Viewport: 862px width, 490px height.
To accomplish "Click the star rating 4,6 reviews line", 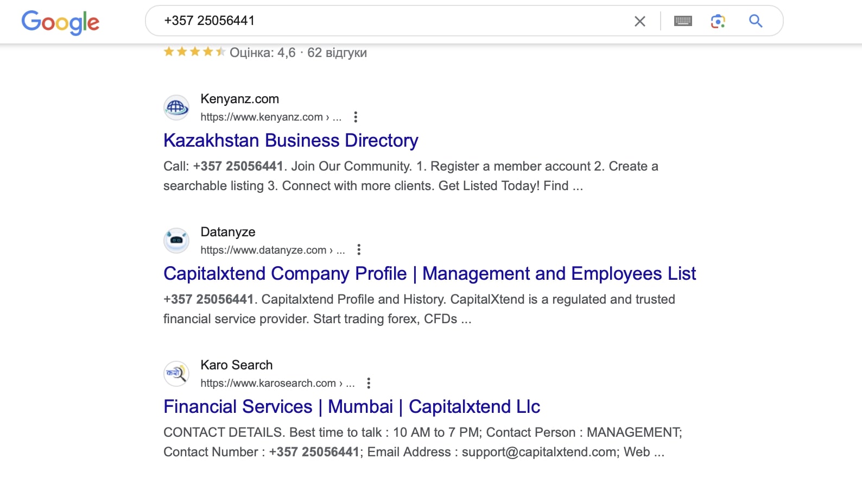I will 265,52.
